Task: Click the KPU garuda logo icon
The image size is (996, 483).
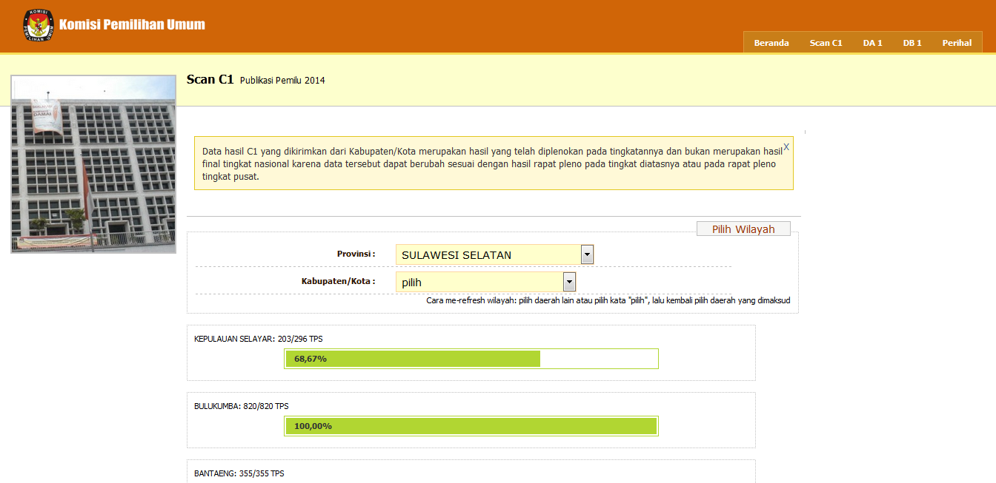Action: [x=39, y=24]
